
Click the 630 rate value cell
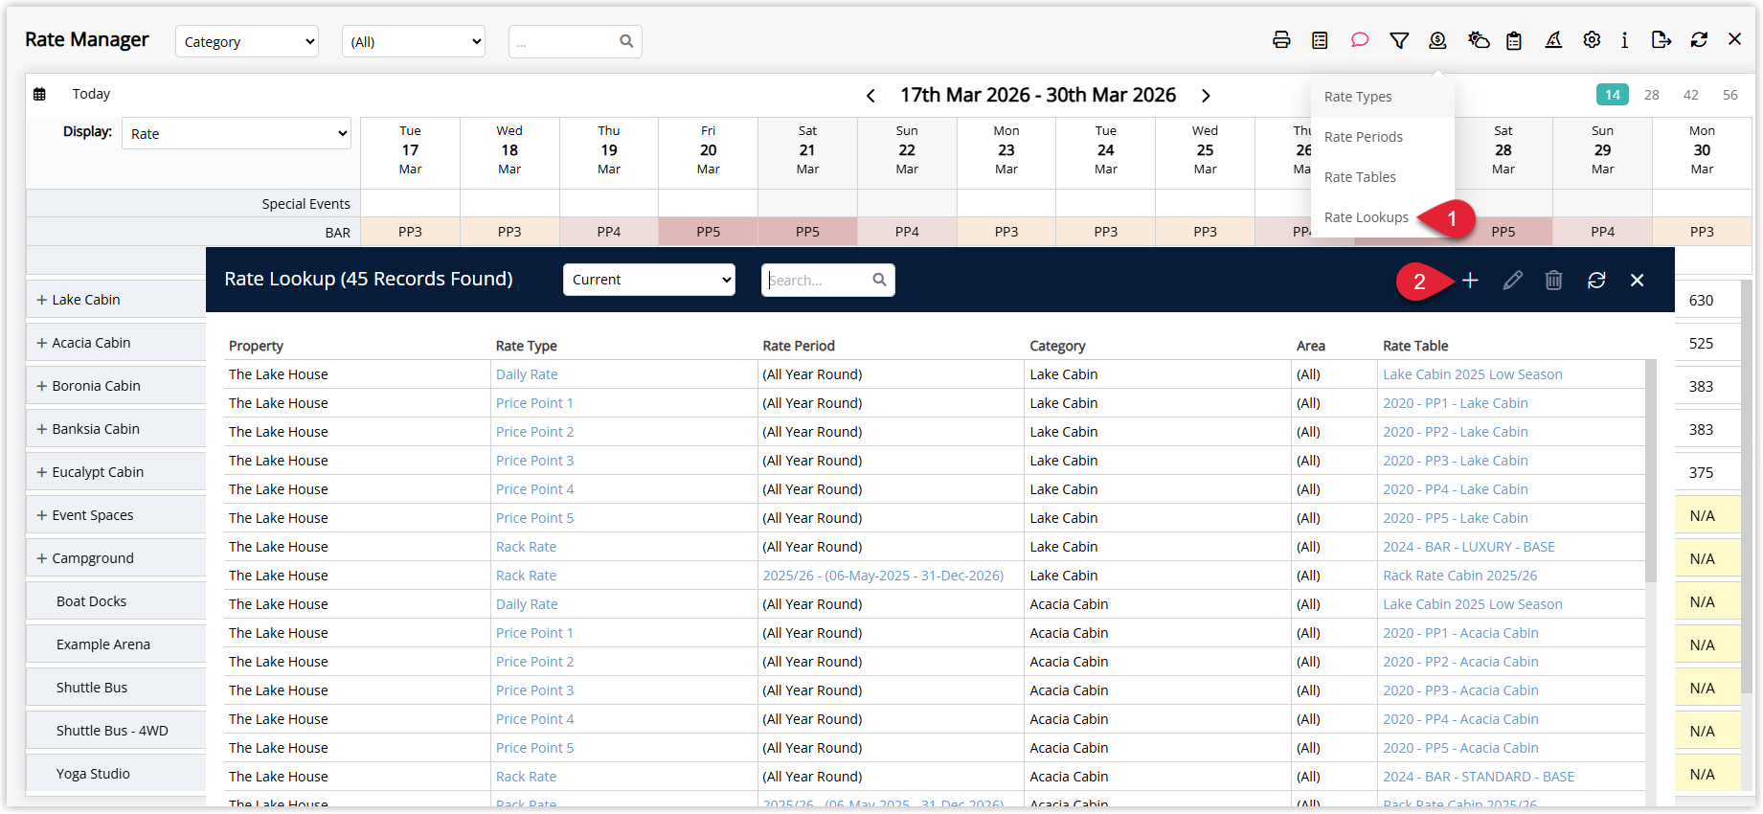[x=1701, y=300]
